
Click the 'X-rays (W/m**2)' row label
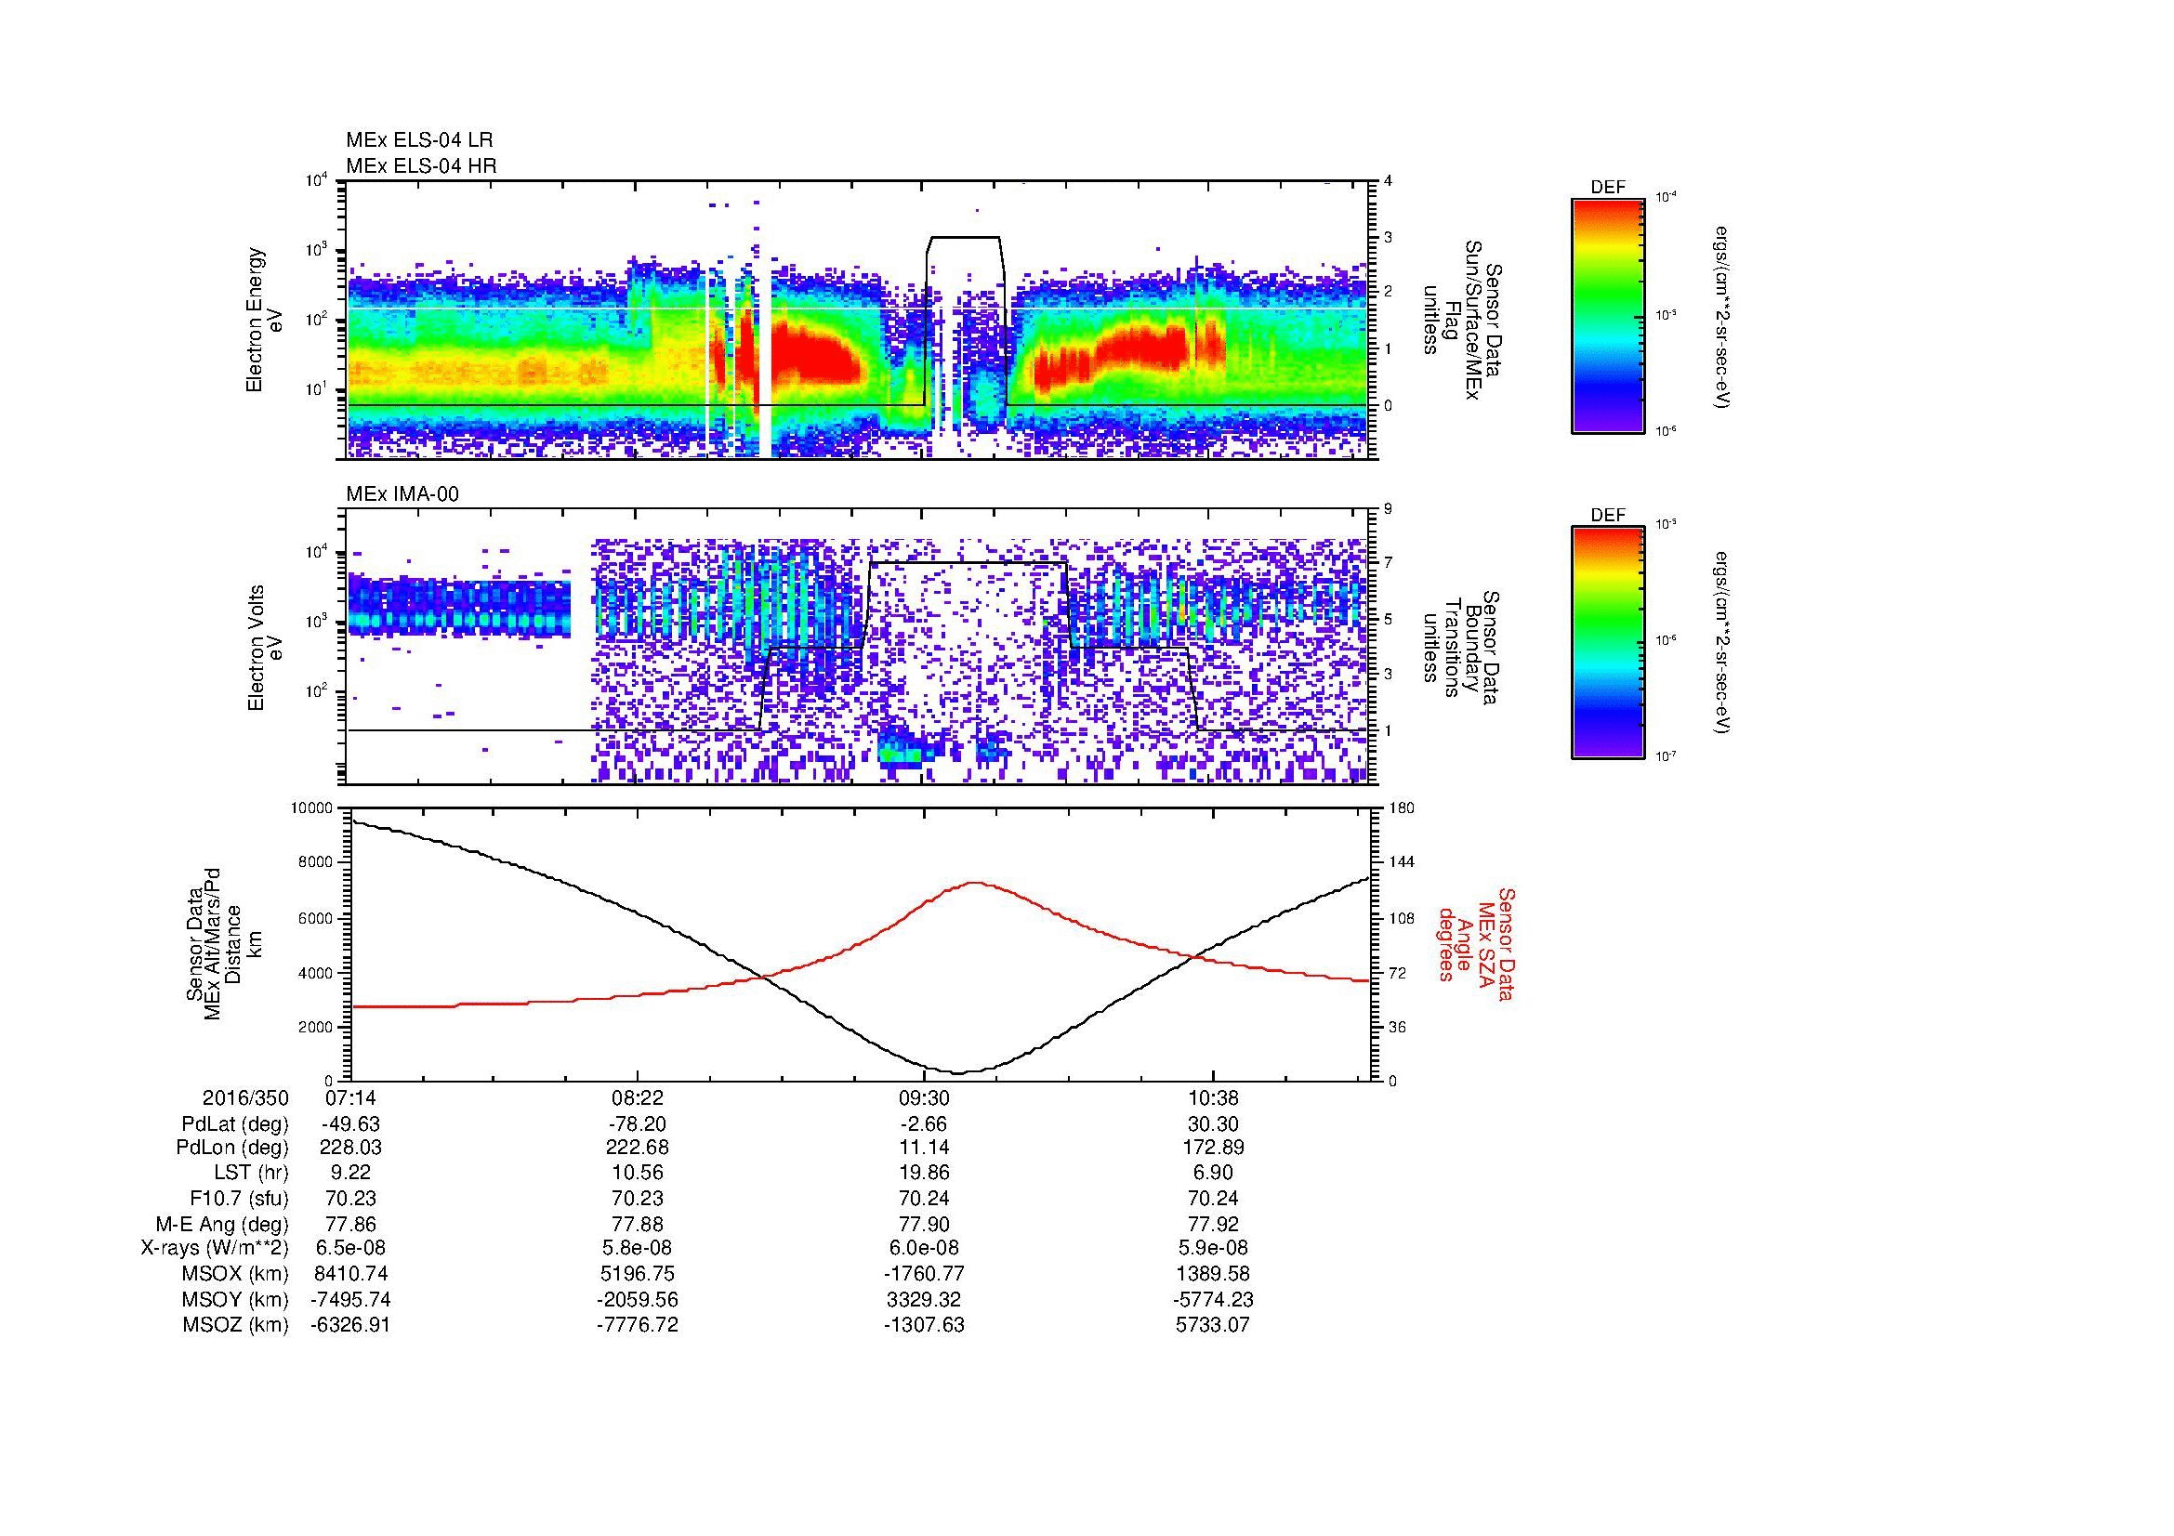tap(215, 1248)
